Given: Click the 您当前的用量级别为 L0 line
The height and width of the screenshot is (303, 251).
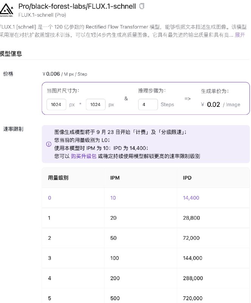Looking at the screenshot, I should [82, 140].
